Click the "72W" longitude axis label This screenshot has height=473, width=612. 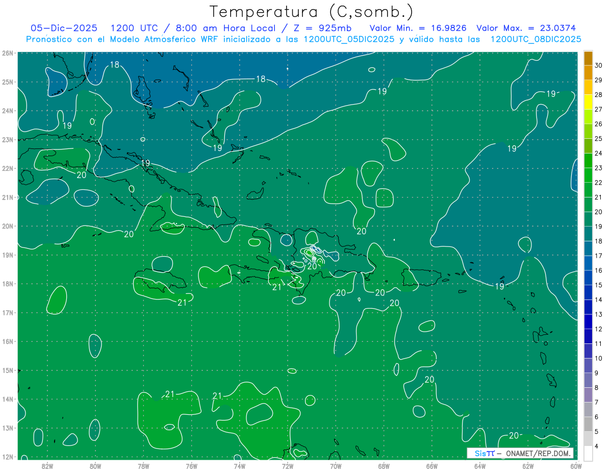[288, 465]
